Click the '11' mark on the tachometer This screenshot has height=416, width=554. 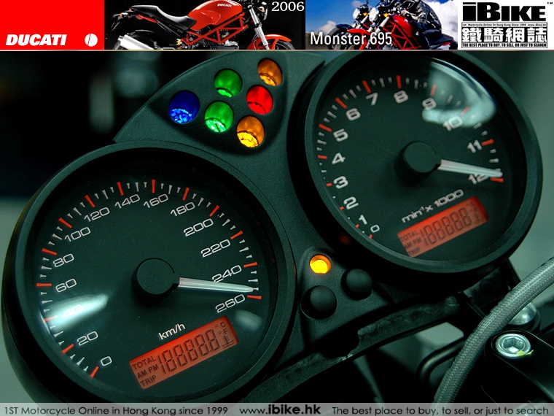tap(474, 146)
